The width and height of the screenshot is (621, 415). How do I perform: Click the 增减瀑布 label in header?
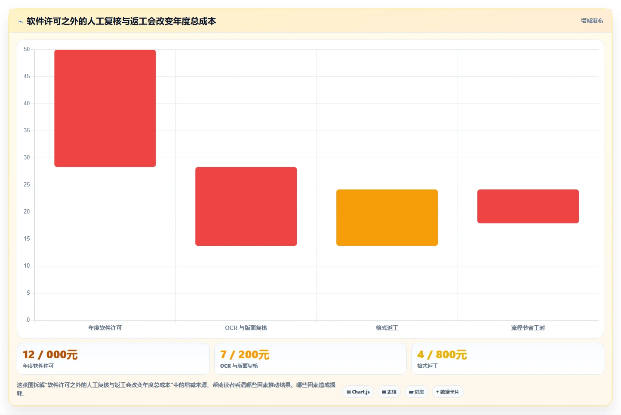tap(592, 21)
